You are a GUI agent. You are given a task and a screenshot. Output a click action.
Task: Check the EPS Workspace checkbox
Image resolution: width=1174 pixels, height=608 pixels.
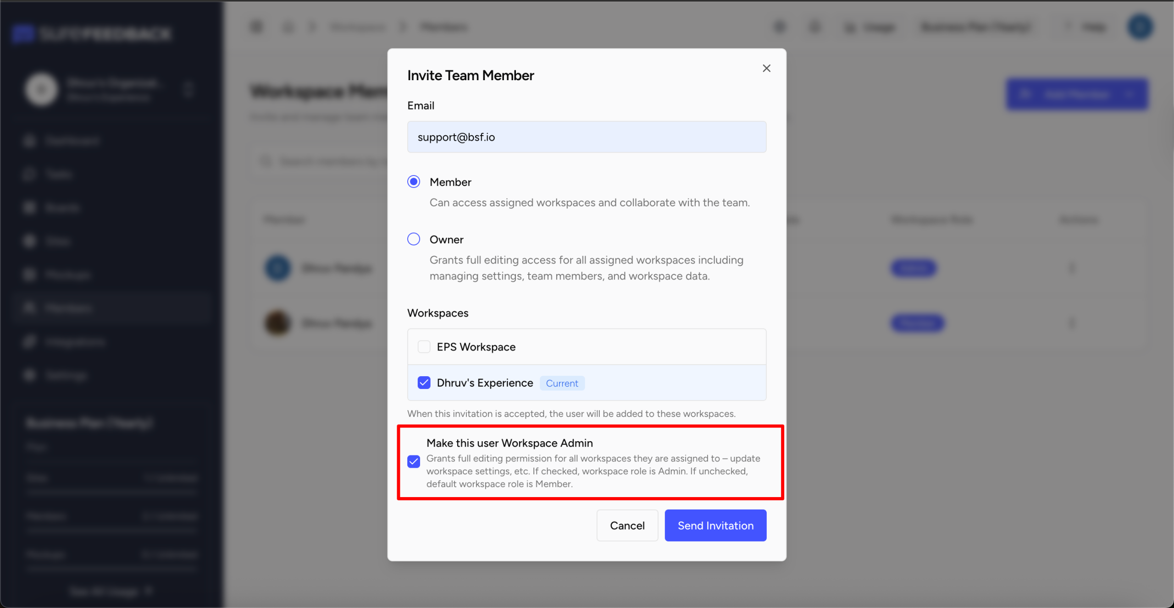(x=424, y=347)
